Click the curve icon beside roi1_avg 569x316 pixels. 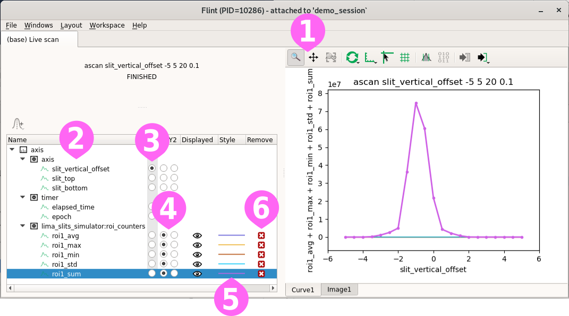45,235
